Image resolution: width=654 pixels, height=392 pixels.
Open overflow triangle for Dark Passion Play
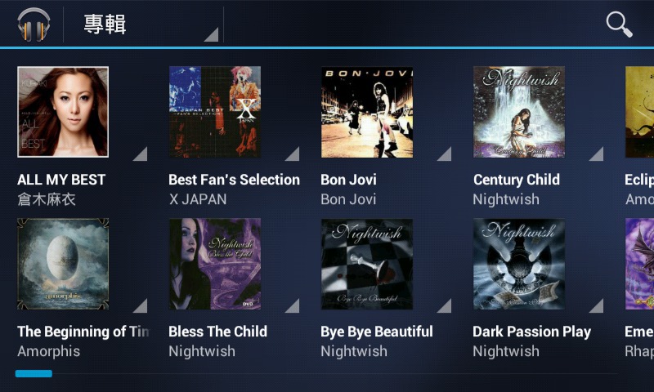point(597,305)
